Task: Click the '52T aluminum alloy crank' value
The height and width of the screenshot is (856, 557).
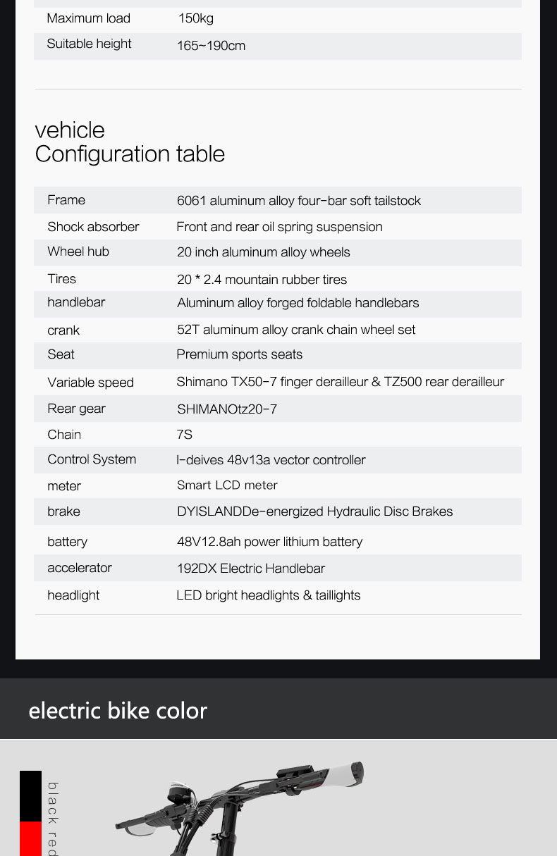Action: click(x=295, y=330)
